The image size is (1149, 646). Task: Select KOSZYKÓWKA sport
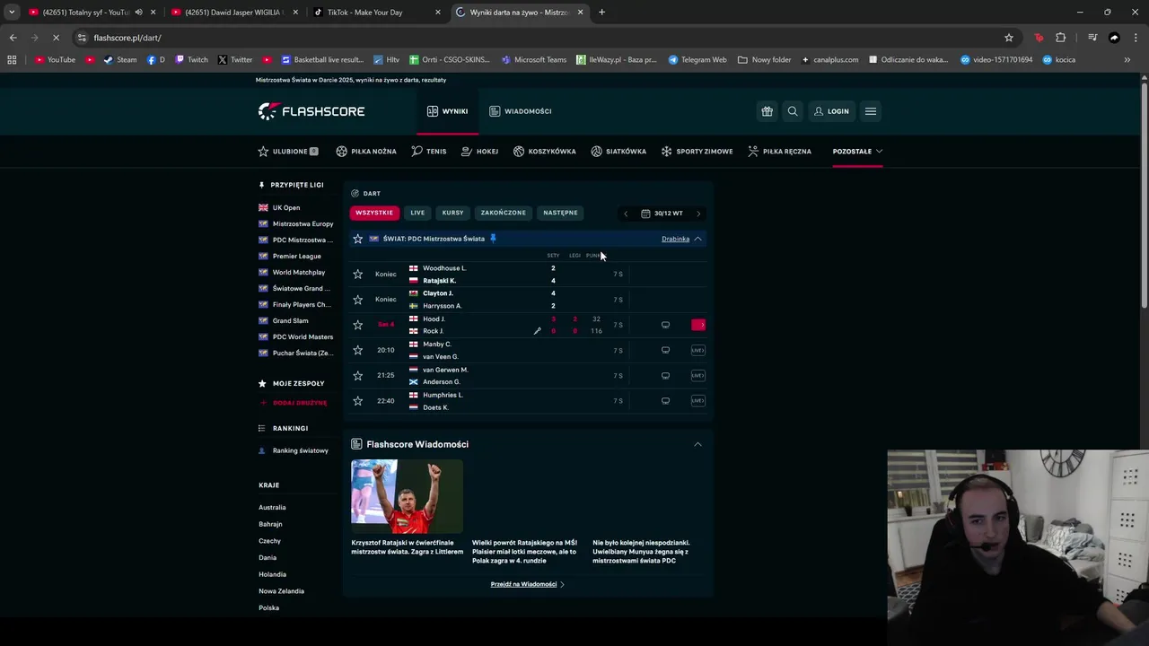tap(545, 152)
